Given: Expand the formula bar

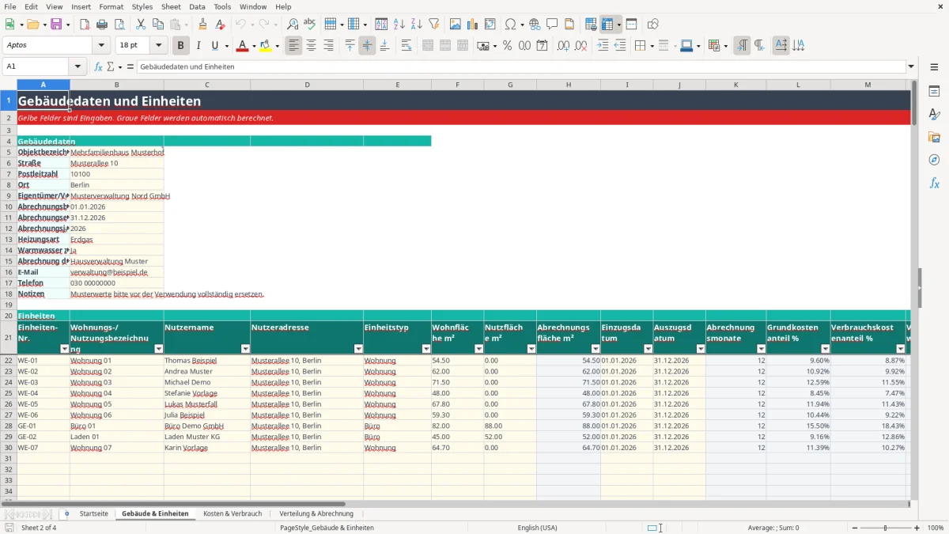Looking at the screenshot, I should tap(911, 66).
